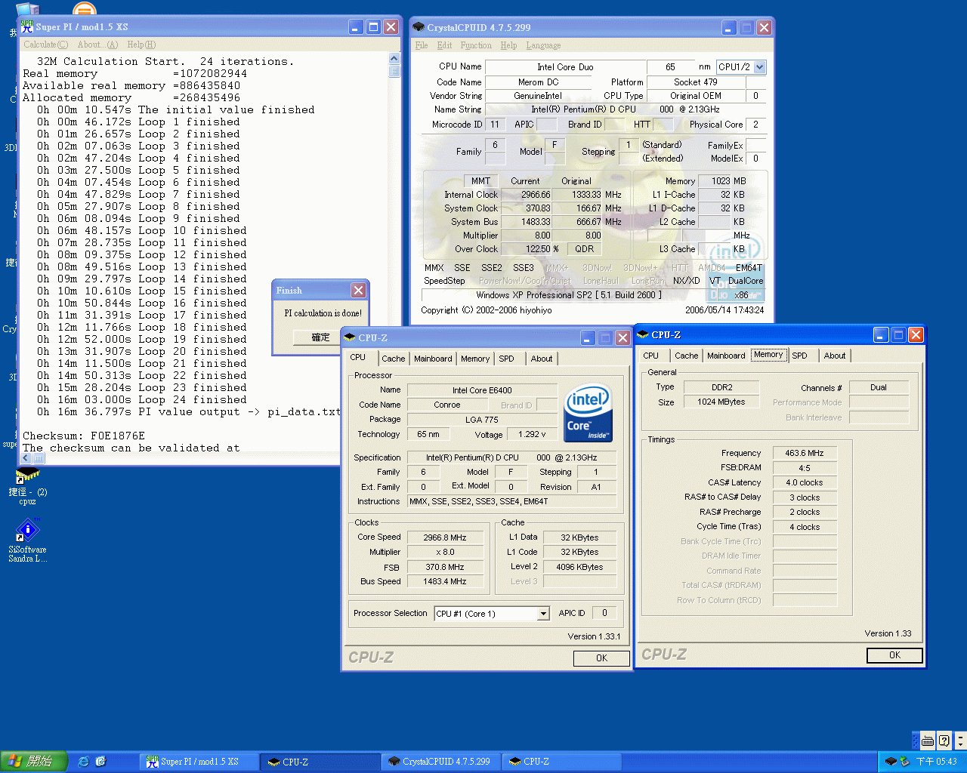
Task: Click the quick launch icon right of Internet Explorer
Action: [x=100, y=762]
